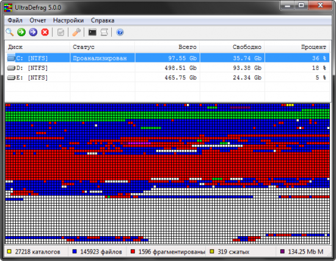Image resolution: width=336 pixels, height=261 pixels.
Task: Click the Analyze magnifier icon
Action: [x=10, y=32]
